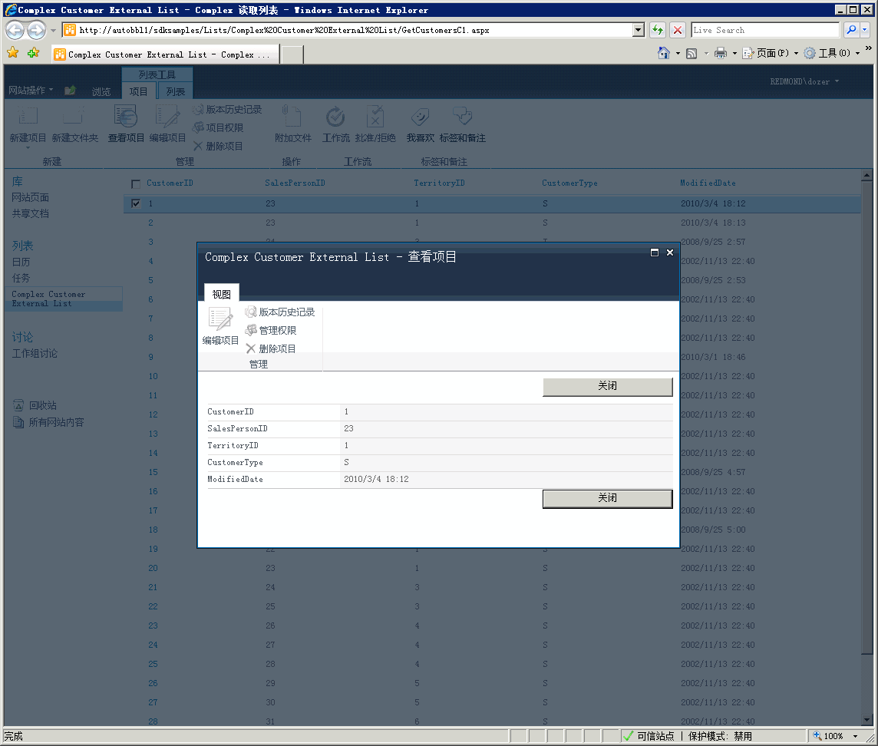Refresh the page with the refresh icon
Viewport: 878px width, 746px height.
pos(658,30)
